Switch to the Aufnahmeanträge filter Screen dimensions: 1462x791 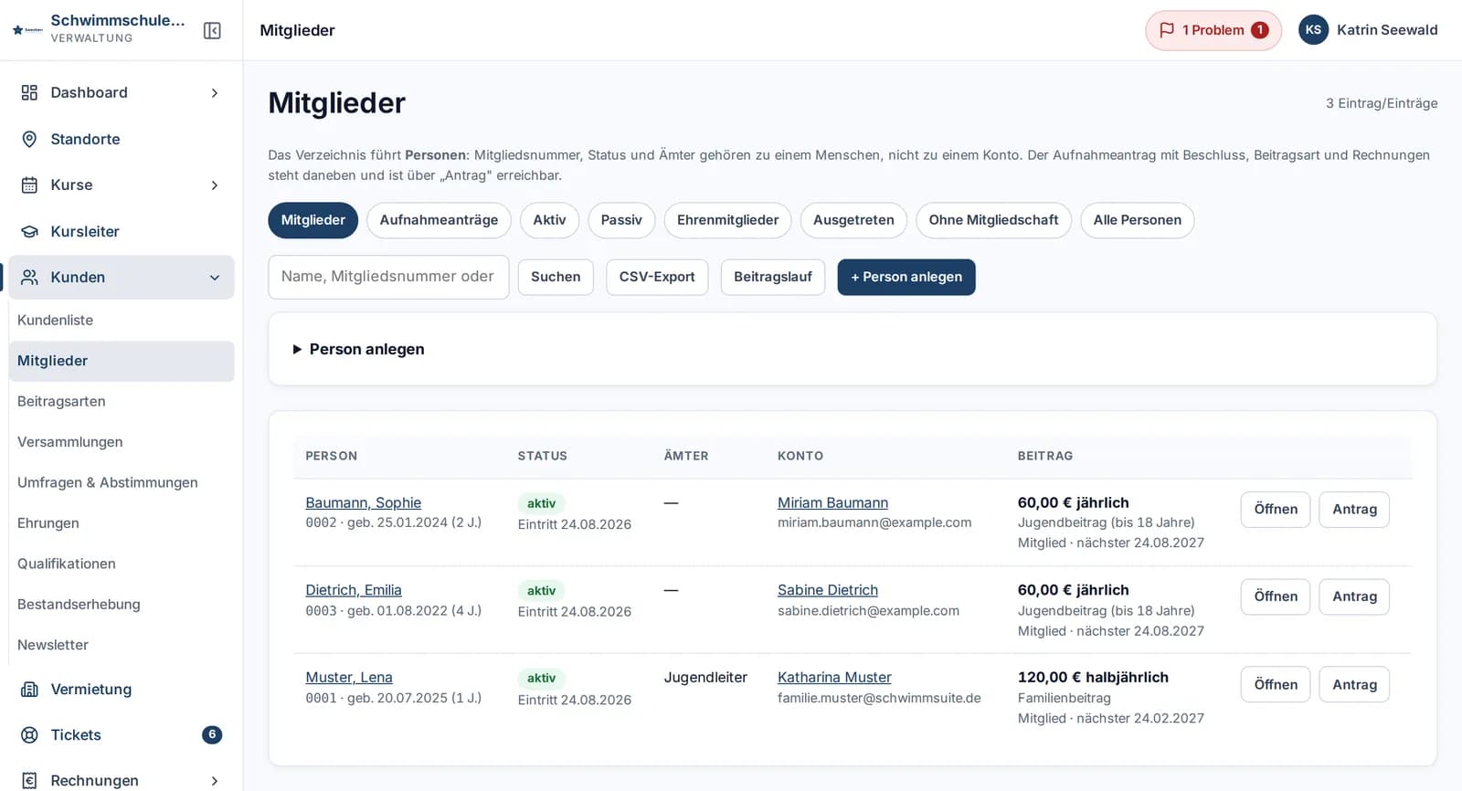click(x=439, y=220)
